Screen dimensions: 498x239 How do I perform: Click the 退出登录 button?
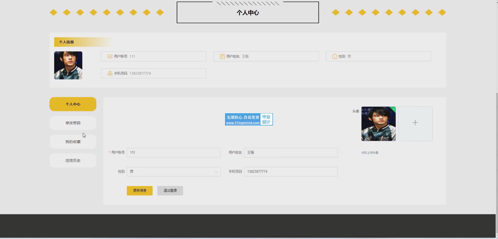tap(170, 191)
